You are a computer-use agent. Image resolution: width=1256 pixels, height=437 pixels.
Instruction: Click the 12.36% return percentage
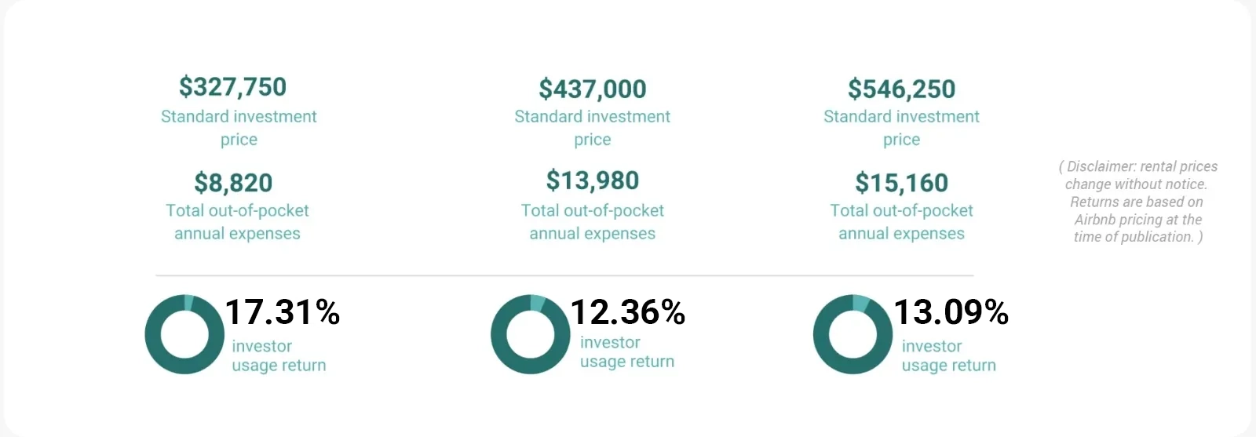pyautogui.click(x=628, y=312)
